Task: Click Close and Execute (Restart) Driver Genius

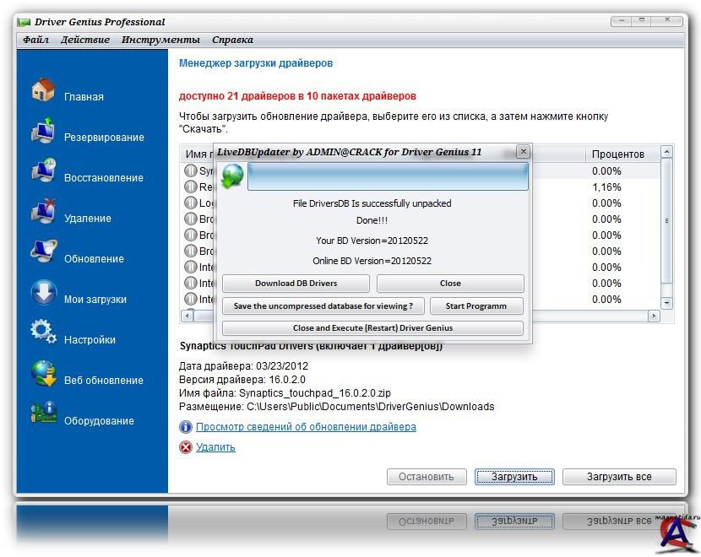Action: click(372, 327)
